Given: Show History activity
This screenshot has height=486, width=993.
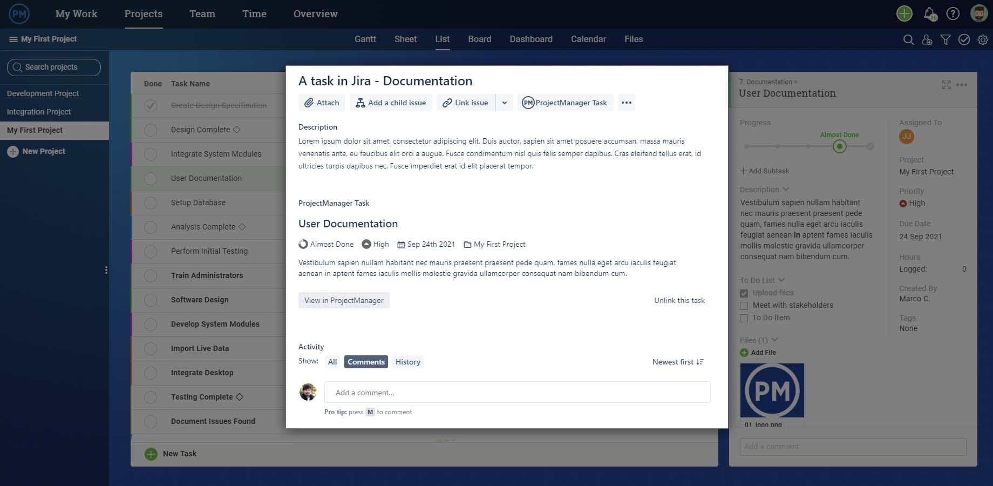Looking at the screenshot, I should (408, 362).
